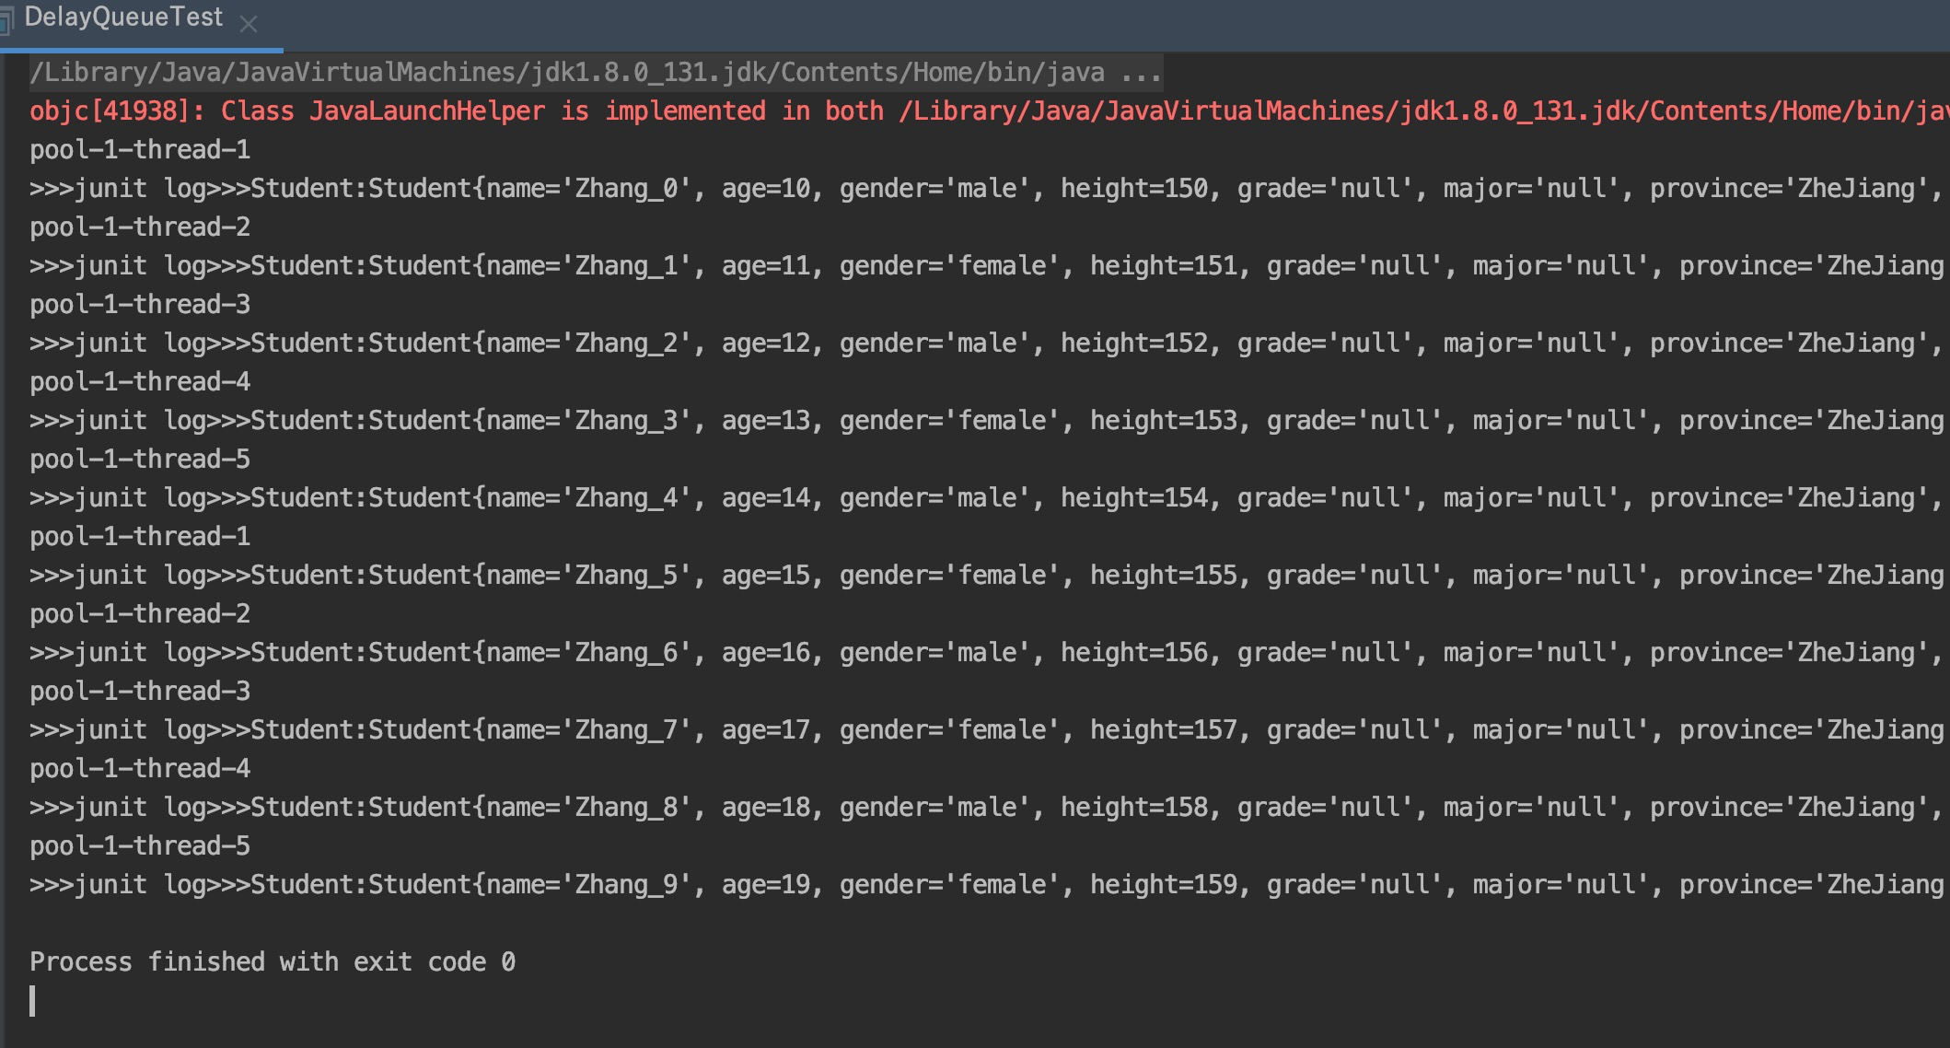Screen dimensions: 1950x1048
Task: Click the pool-1-thread-5 line above Zhang_9
Action: coord(140,846)
